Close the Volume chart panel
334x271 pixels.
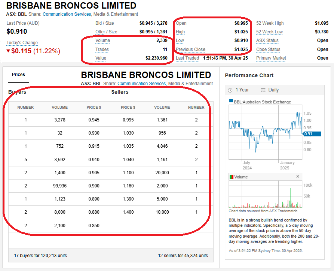(x=298, y=177)
